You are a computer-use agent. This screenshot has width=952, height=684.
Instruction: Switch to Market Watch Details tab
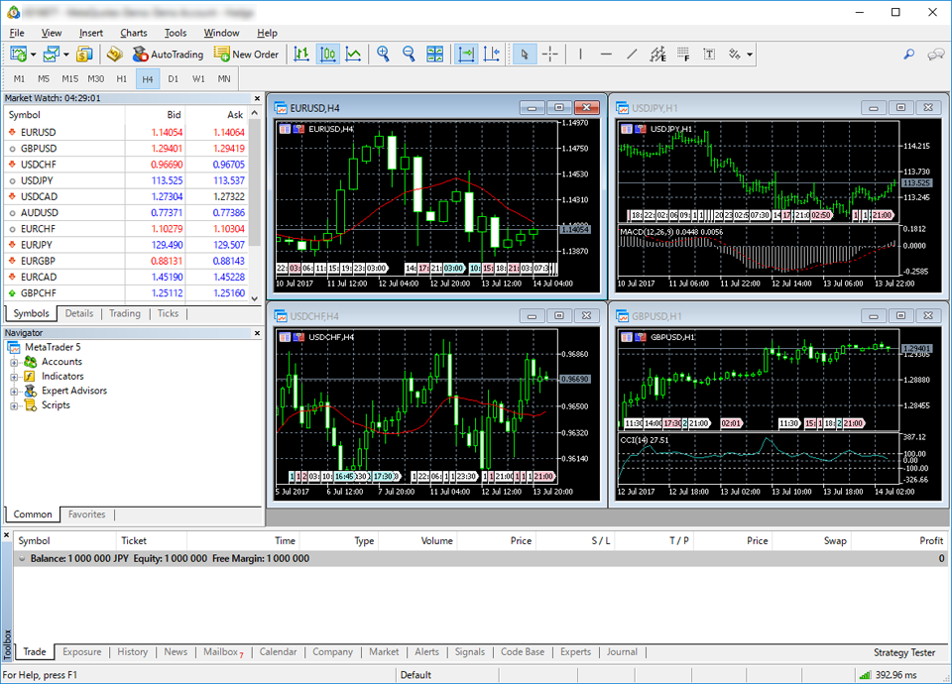point(79,313)
